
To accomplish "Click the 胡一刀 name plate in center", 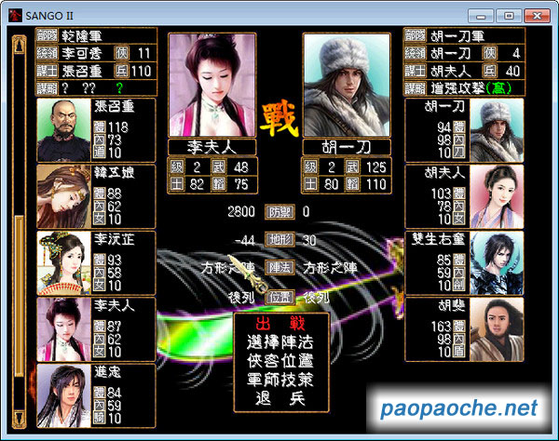I will pos(347,147).
